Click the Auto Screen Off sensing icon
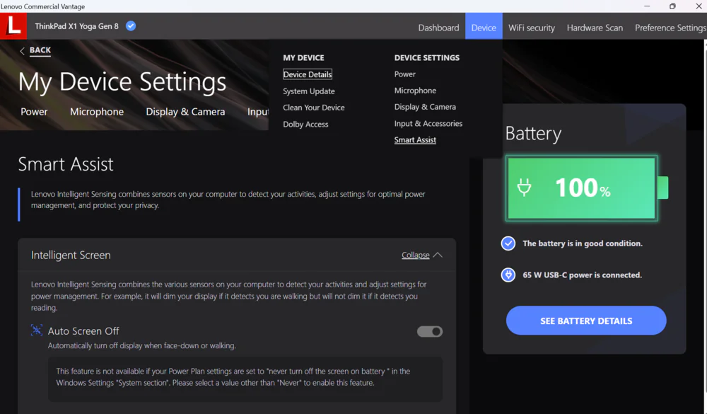 tap(37, 330)
